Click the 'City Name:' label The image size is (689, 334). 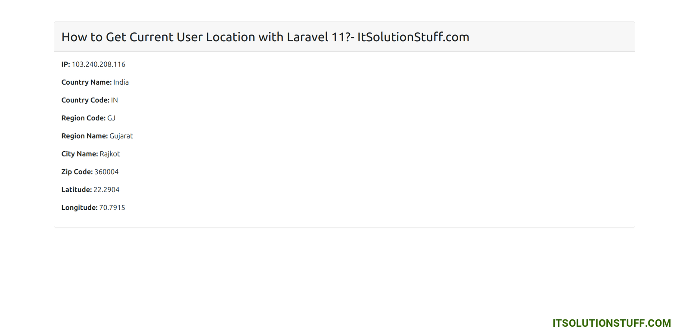(x=79, y=154)
